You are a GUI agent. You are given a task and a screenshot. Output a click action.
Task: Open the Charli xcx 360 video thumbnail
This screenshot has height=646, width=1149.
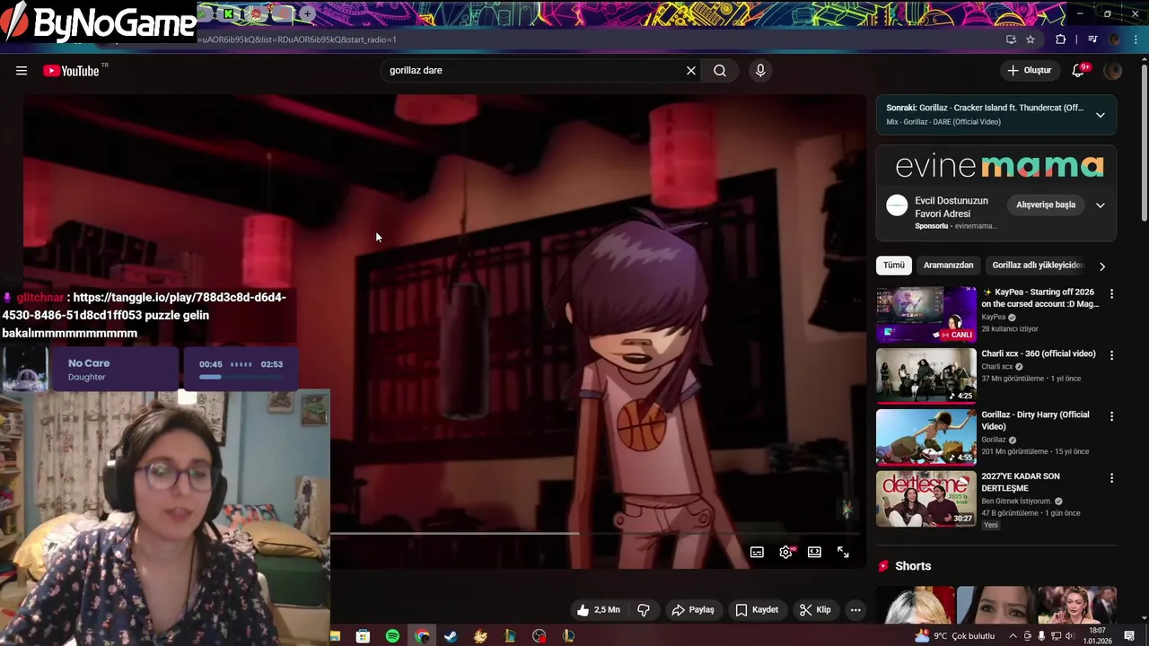[926, 375]
